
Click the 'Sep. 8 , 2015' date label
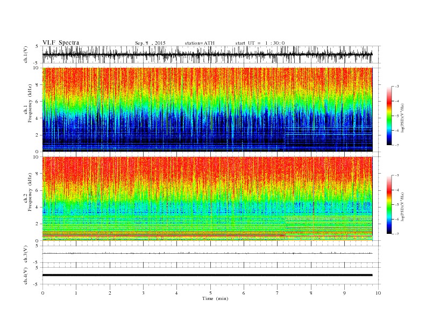(150, 43)
